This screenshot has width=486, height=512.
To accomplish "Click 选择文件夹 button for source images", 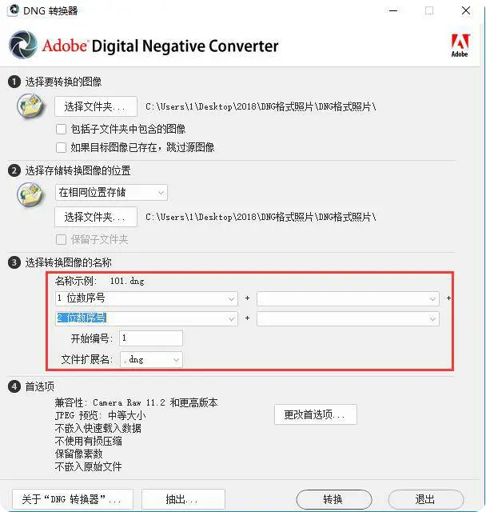I will point(96,106).
